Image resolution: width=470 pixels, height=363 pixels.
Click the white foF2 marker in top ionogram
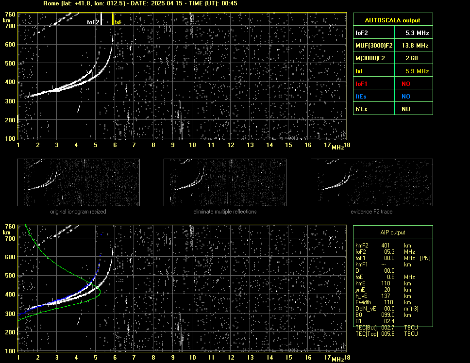101,19
